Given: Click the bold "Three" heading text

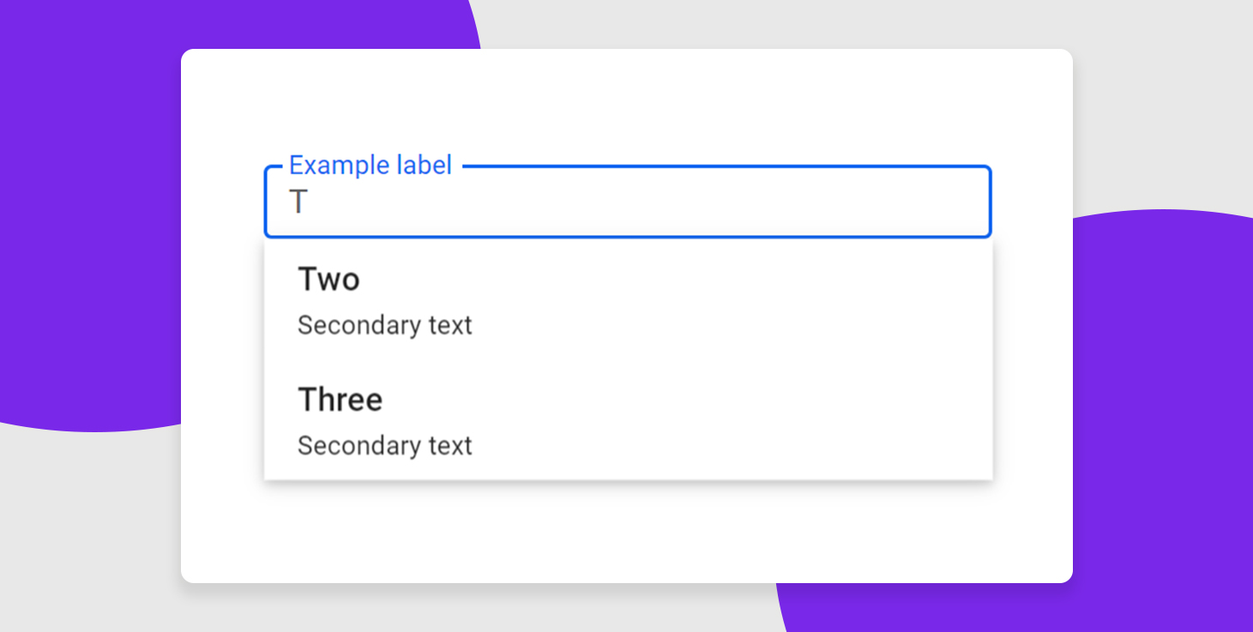Looking at the screenshot, I should coord(340,400).
